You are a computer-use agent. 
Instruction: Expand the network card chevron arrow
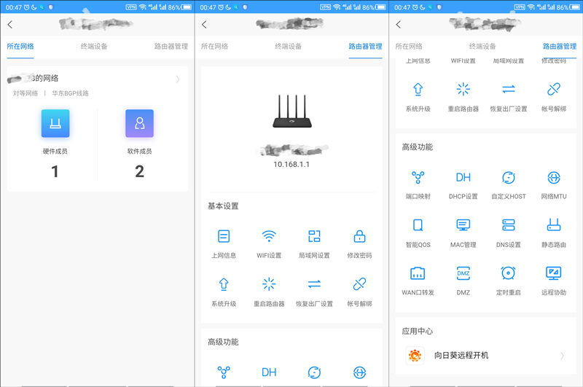point(178,79)
